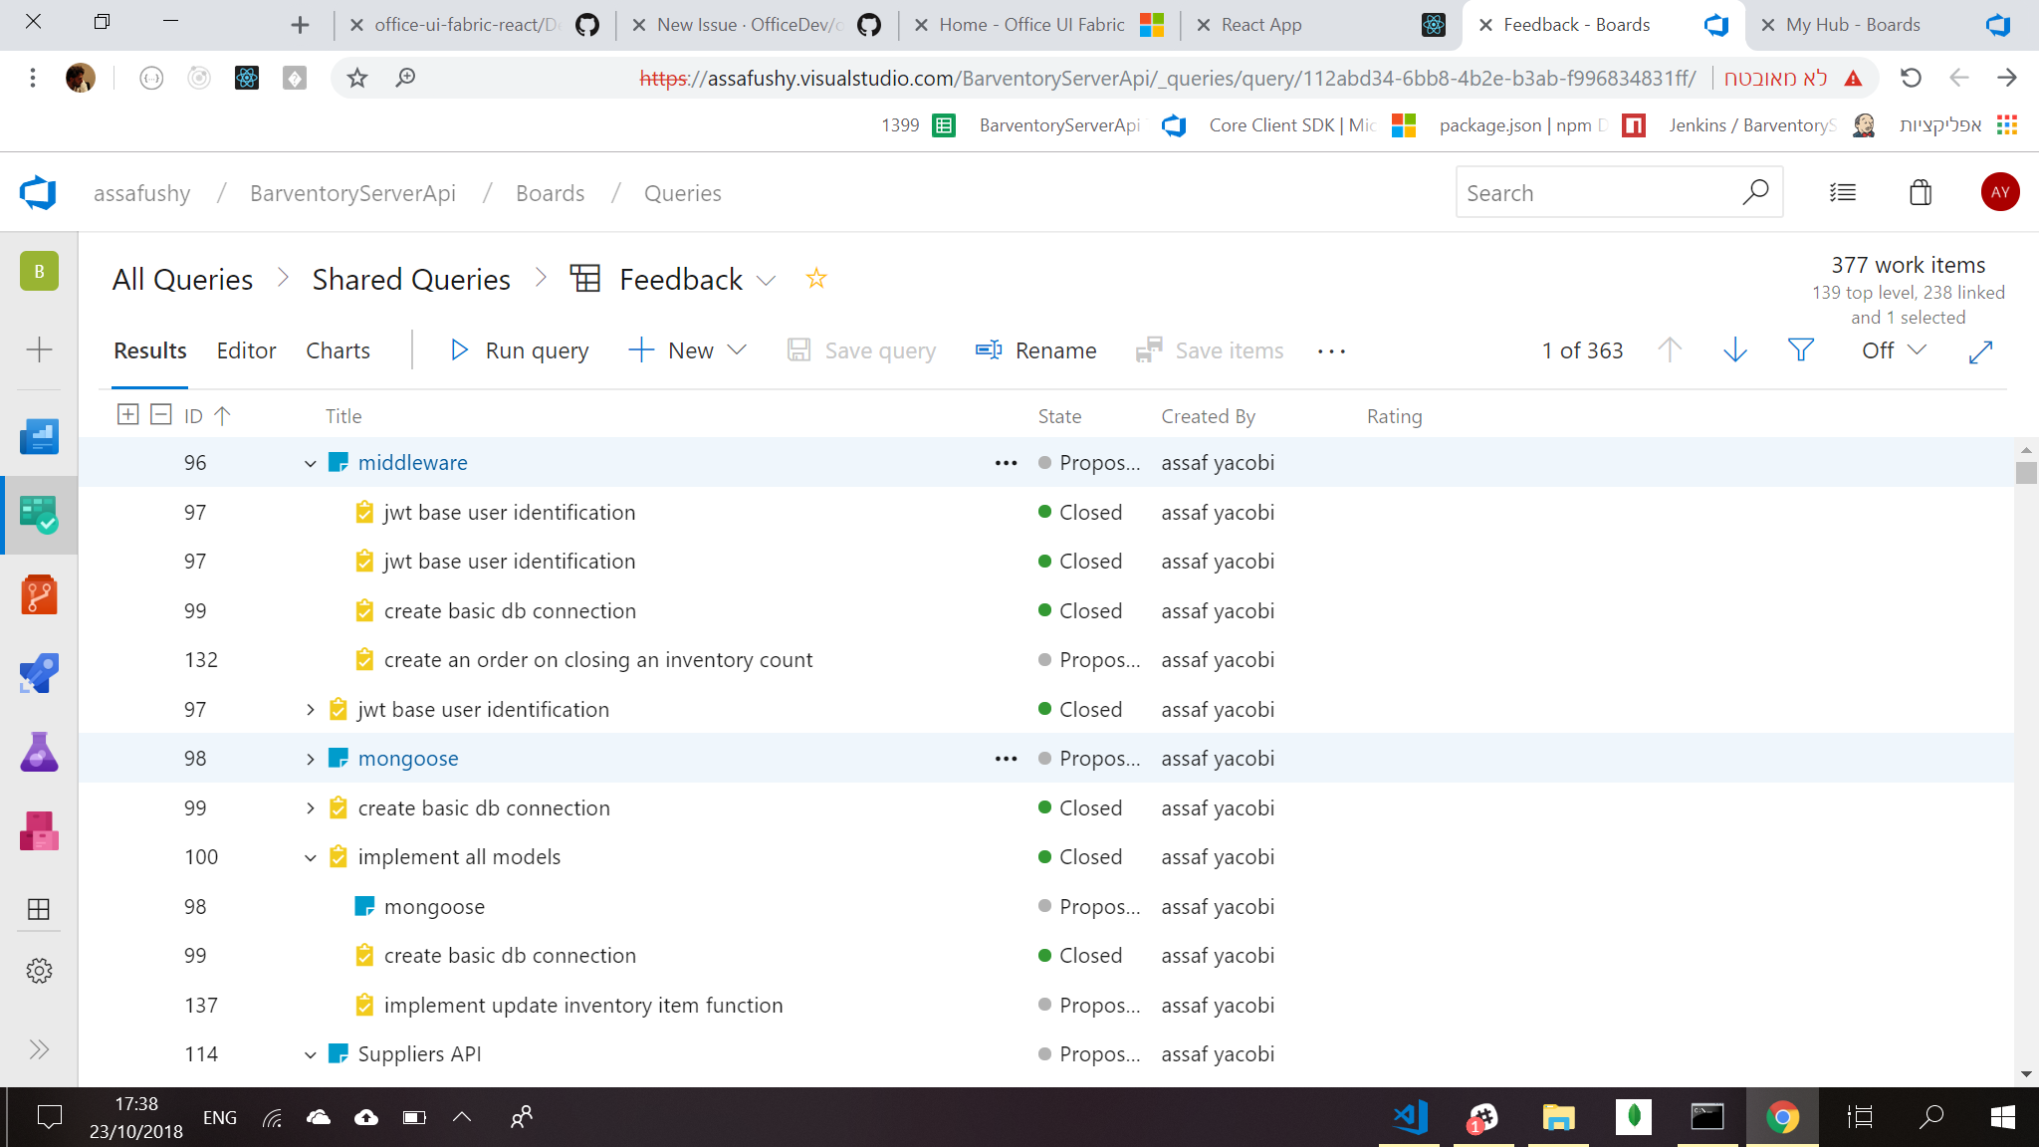Open the Artifacts section
The height and width of the screenshot is (1147, 2039).
39,831
